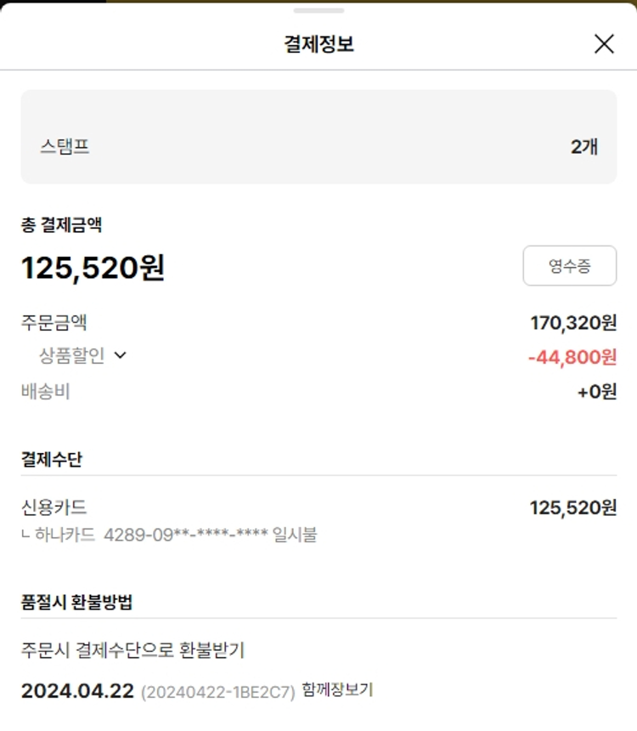Select the 스탬프 label

(65, 146)
